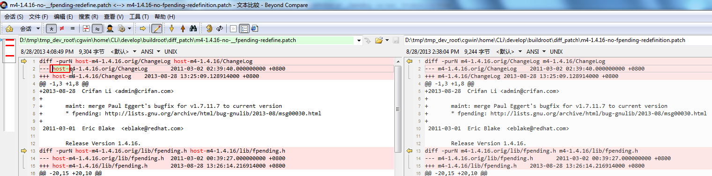Viewport: 712px width, 176px height.
Task: Toggle minor differences (≈) button
Action: click(97, 28)
